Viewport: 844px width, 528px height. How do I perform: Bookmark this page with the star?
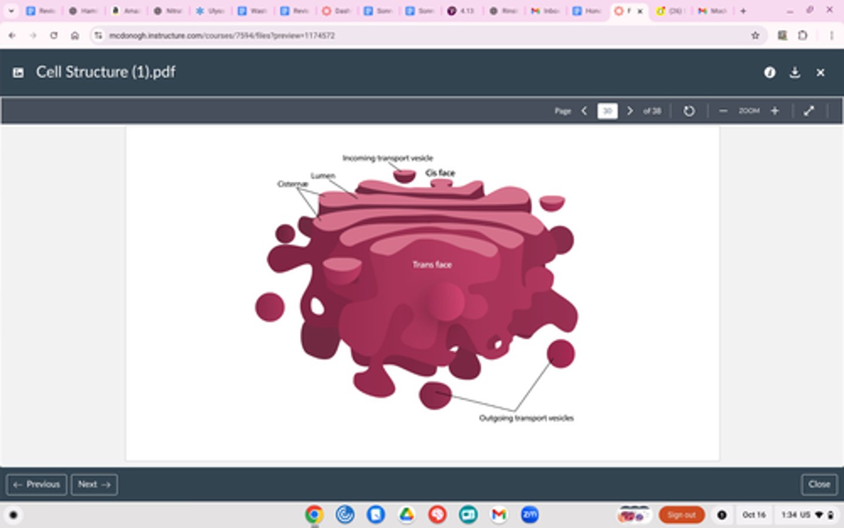coord(755,36)
